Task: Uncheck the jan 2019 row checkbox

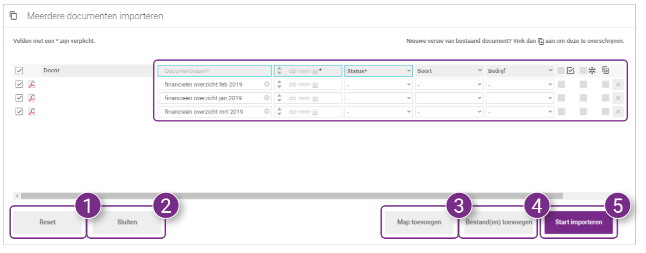Action: (x=19, y=98)
